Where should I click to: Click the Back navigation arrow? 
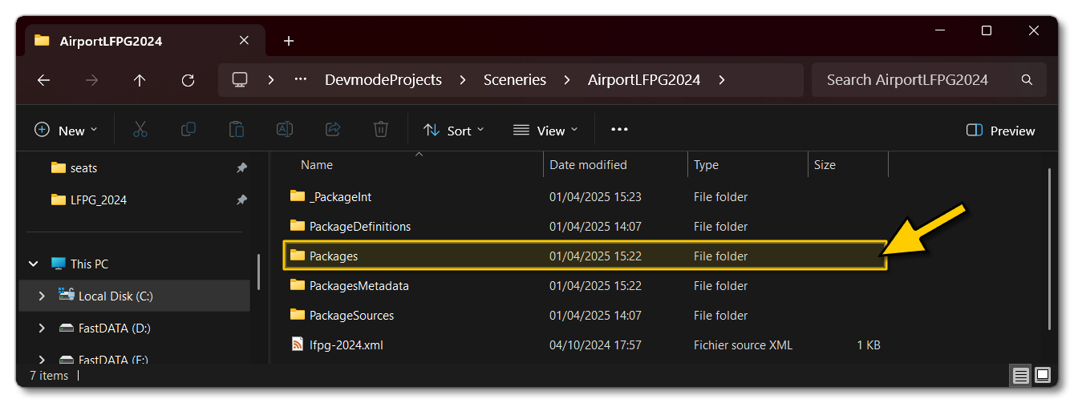[x=43, y=80]
